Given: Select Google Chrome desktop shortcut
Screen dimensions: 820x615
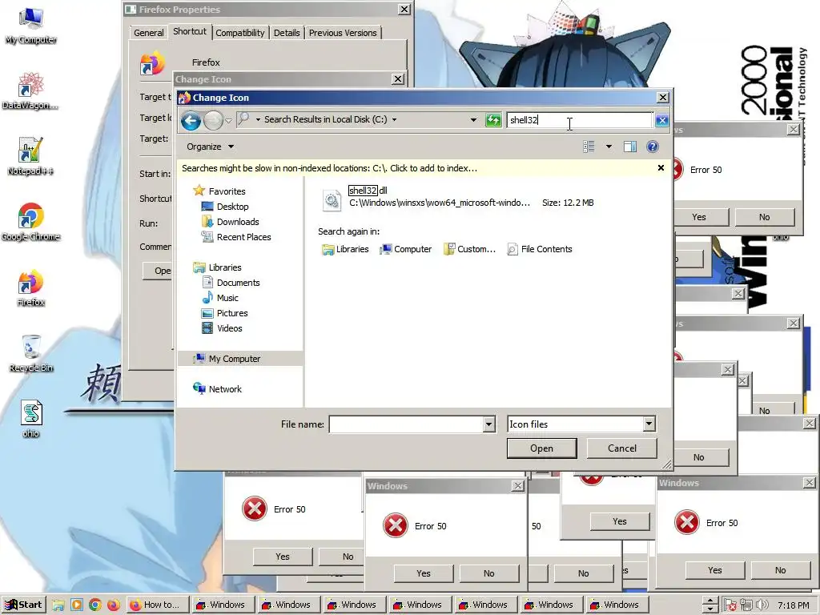Looking at the screenshot, I should (x=30, y=223).
